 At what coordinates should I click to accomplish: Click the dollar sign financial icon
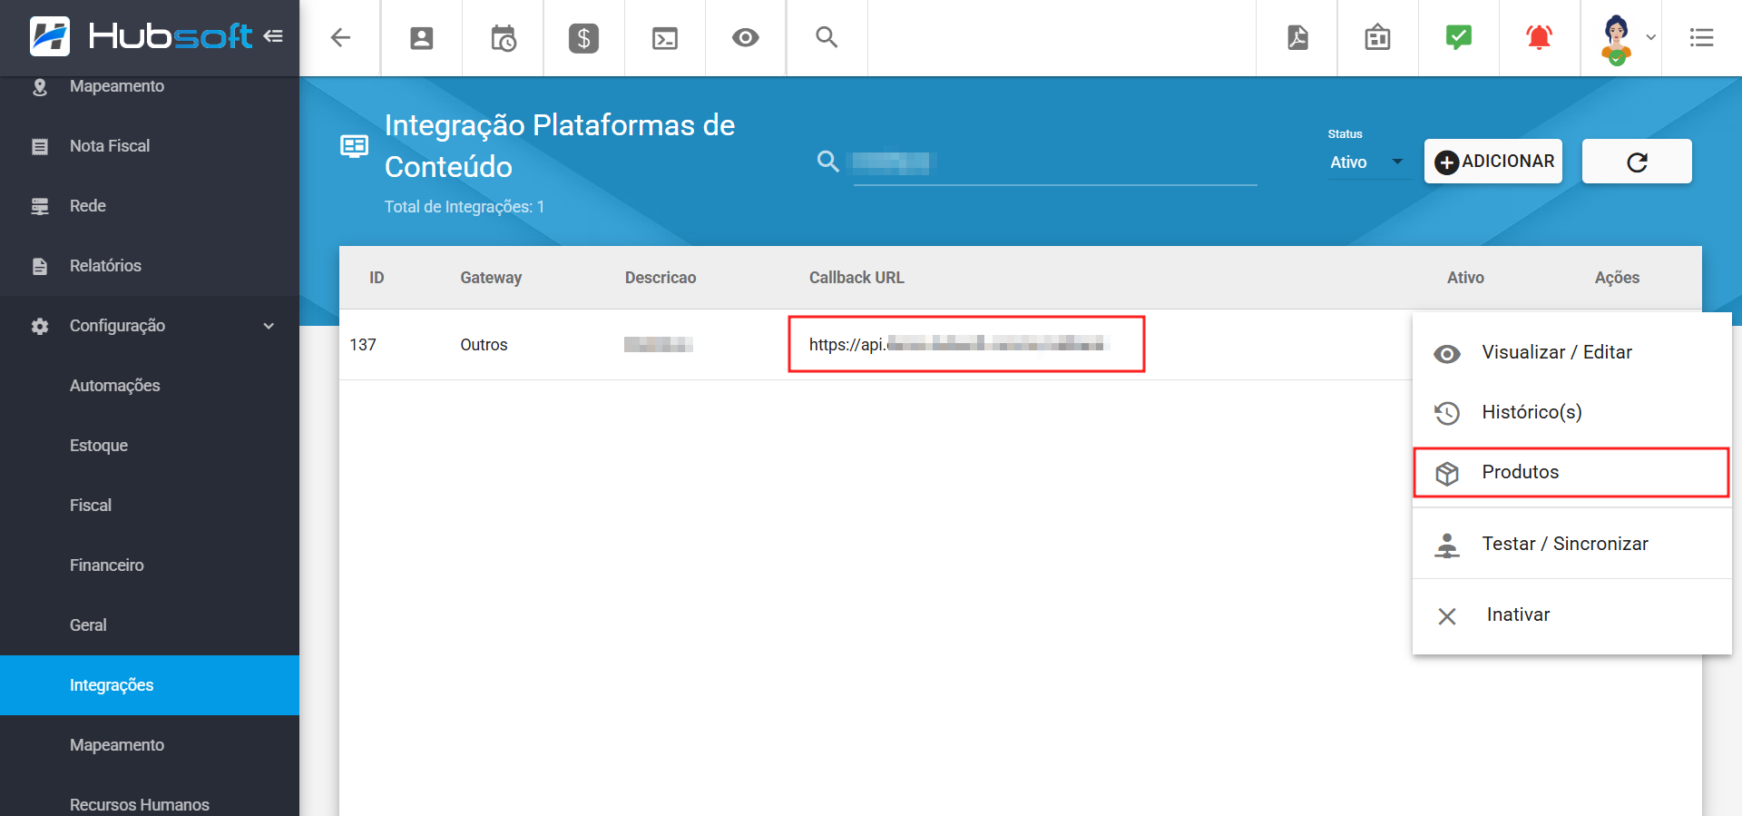tap(583, 38)
